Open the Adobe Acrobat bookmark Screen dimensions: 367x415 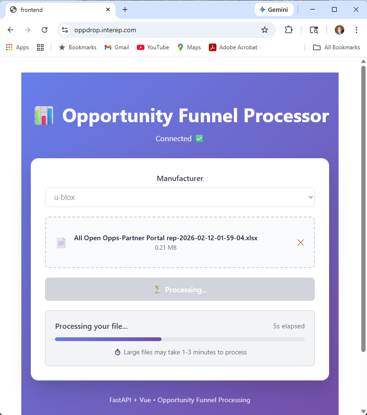(233, 47)
